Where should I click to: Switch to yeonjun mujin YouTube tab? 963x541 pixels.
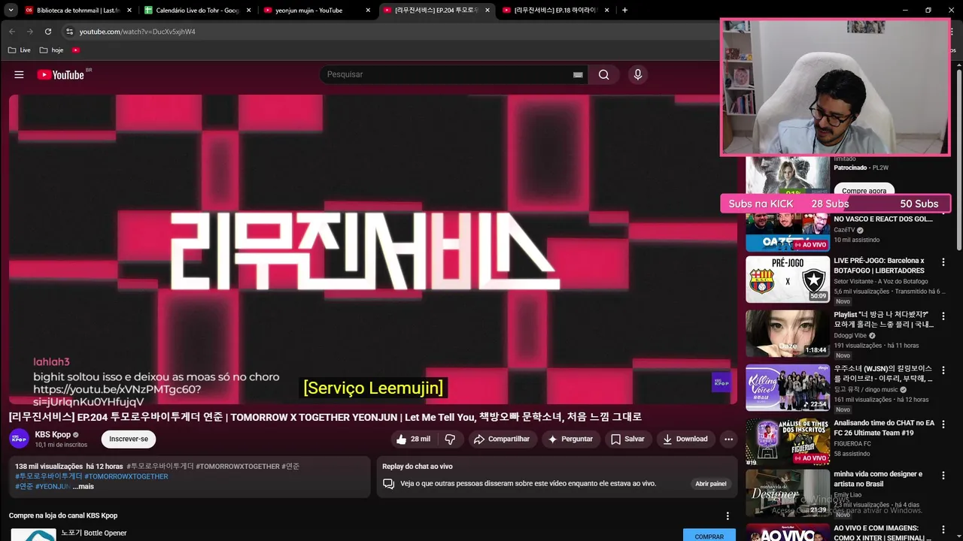pos(317,11)
